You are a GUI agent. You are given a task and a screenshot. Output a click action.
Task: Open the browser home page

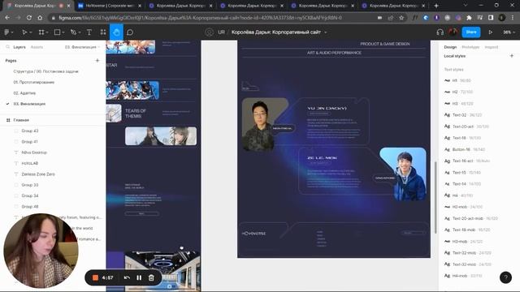click(x=40, y=18)
